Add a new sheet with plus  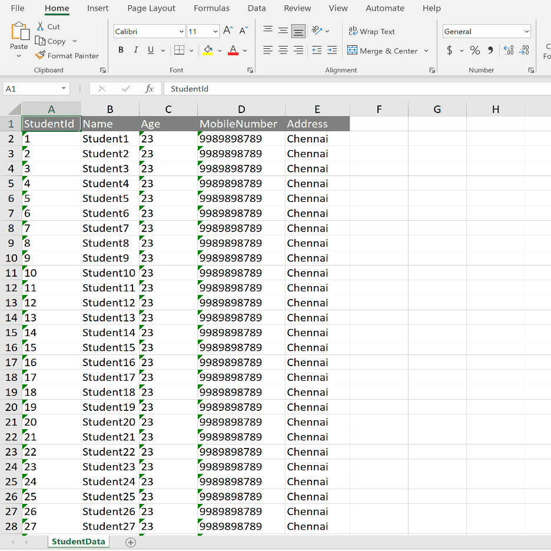[x=131, y=542]
